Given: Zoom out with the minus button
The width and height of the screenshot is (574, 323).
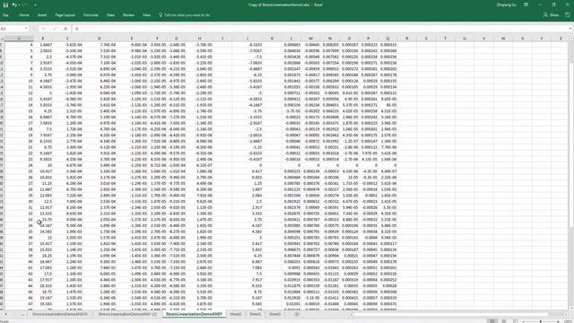Looking at the screenshot, I should [524, 321].
